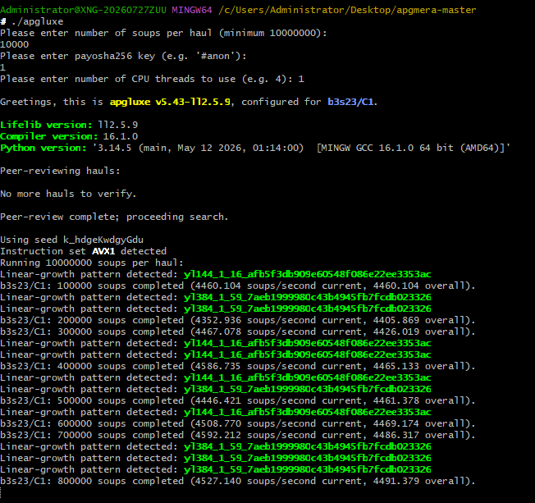Click '[MINGW GCC 16.1.0 64 bit (AMD64)]' text
The height and width of the screenshot is (503, 535).
[410, 148]
